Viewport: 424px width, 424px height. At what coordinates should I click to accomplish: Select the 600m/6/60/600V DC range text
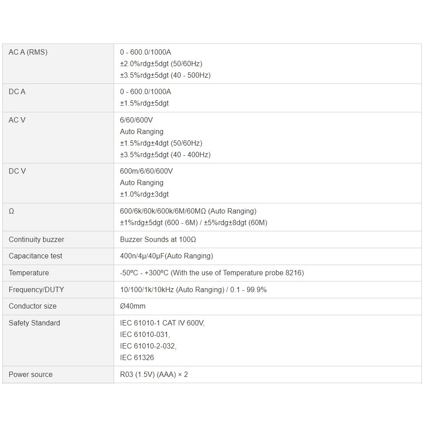[146, 171]
